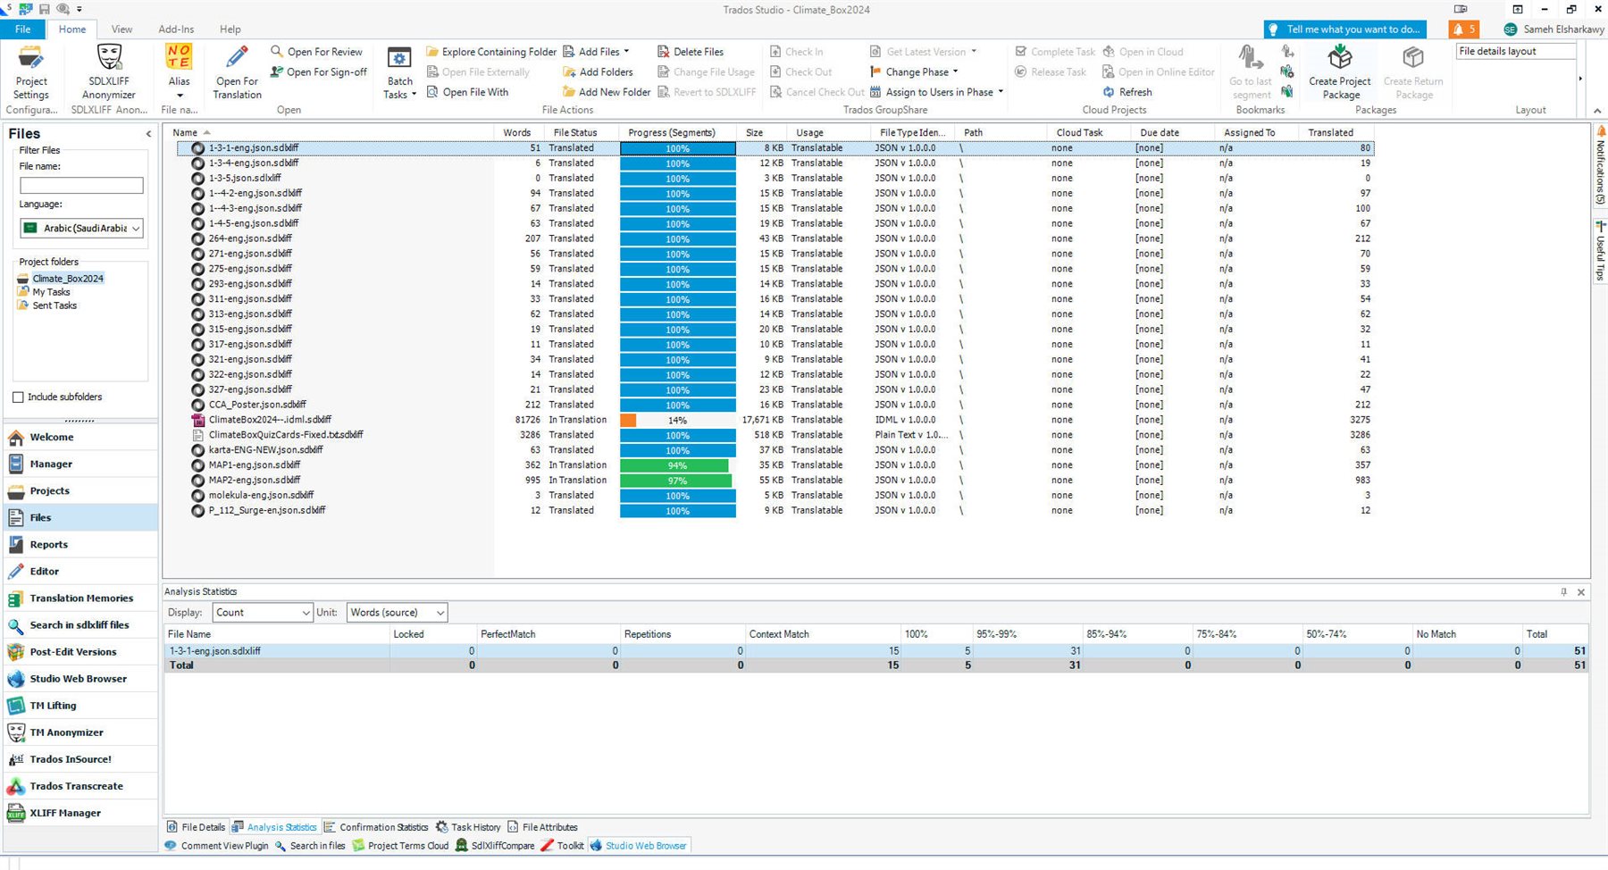The height and width of the screenshot is (870, 1608).
Task: Open Projects view
Action: click(x=80, y=491)
